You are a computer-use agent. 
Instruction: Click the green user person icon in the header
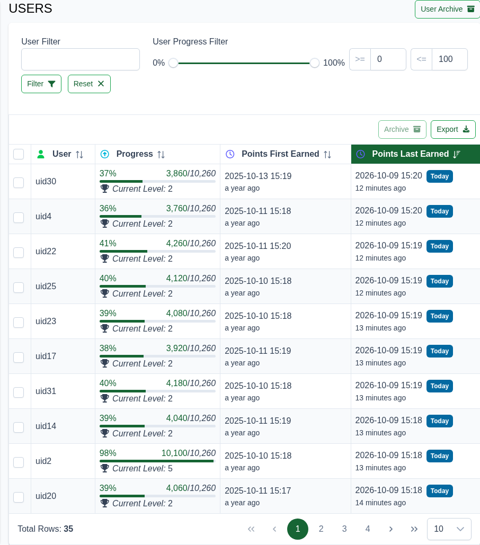(41, 154)
